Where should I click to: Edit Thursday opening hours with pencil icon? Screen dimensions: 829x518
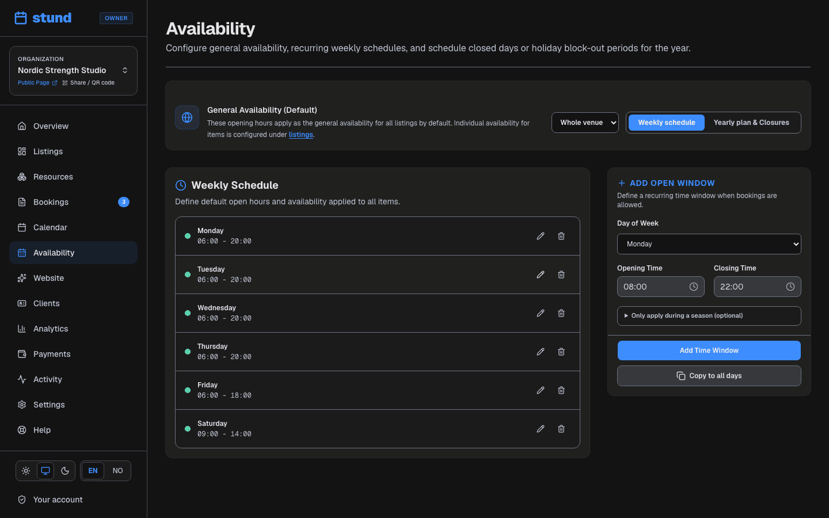(x=541, y=352)
